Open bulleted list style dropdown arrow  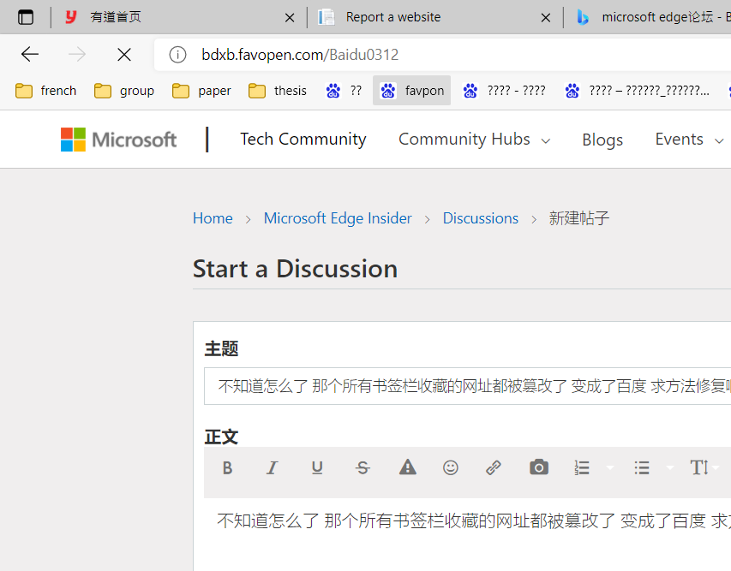(x=670, y=467)
